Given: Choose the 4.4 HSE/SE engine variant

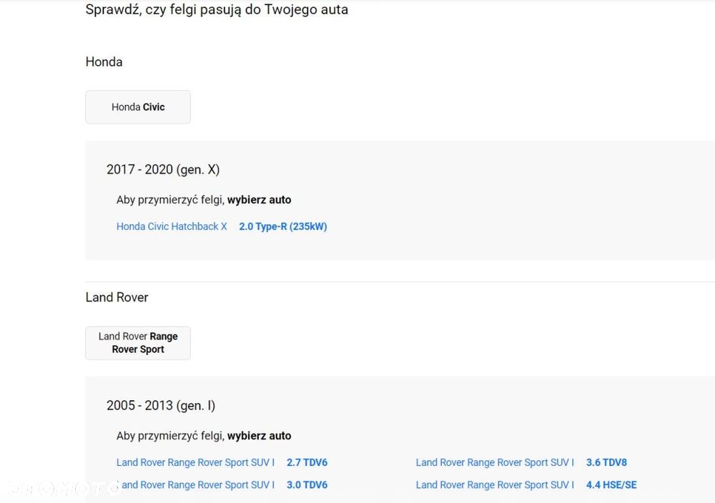Looking at the screenshot, I should pyautogui.click(x=611, y=485).
